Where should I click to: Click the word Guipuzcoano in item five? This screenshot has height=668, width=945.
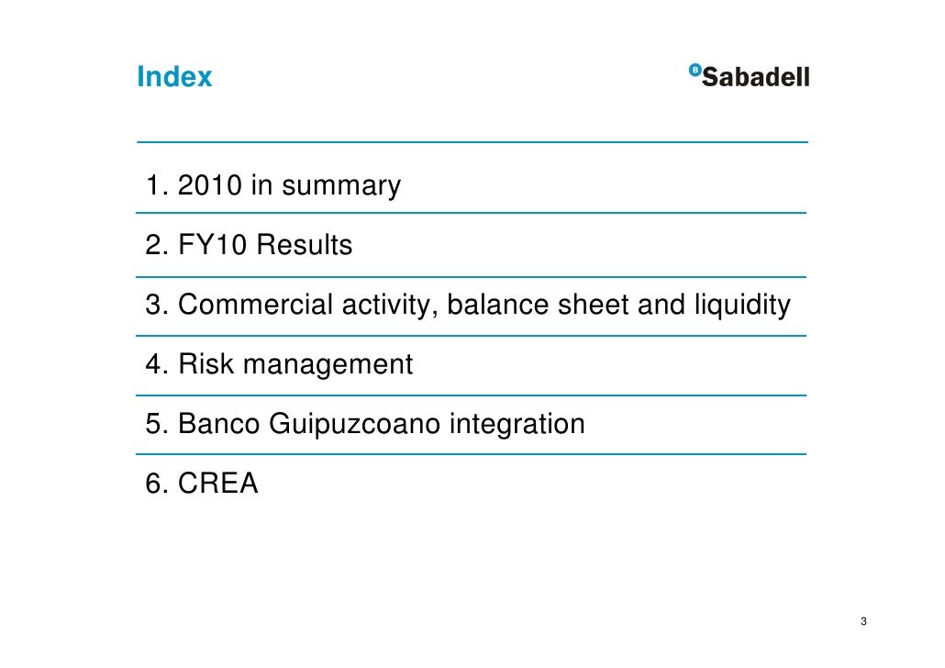pyautogui.click(x=354, y=425)
